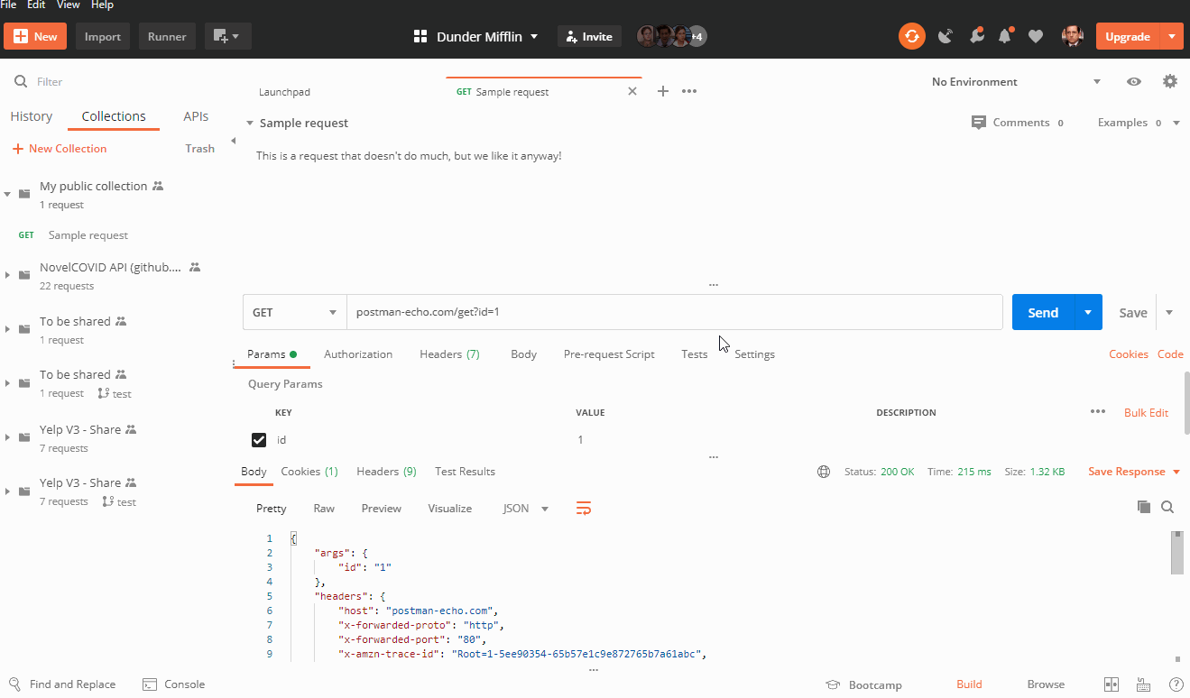Collapse My public collection folder
The width and height of the screenshot is (1190, 698).
tap(7, 194)
